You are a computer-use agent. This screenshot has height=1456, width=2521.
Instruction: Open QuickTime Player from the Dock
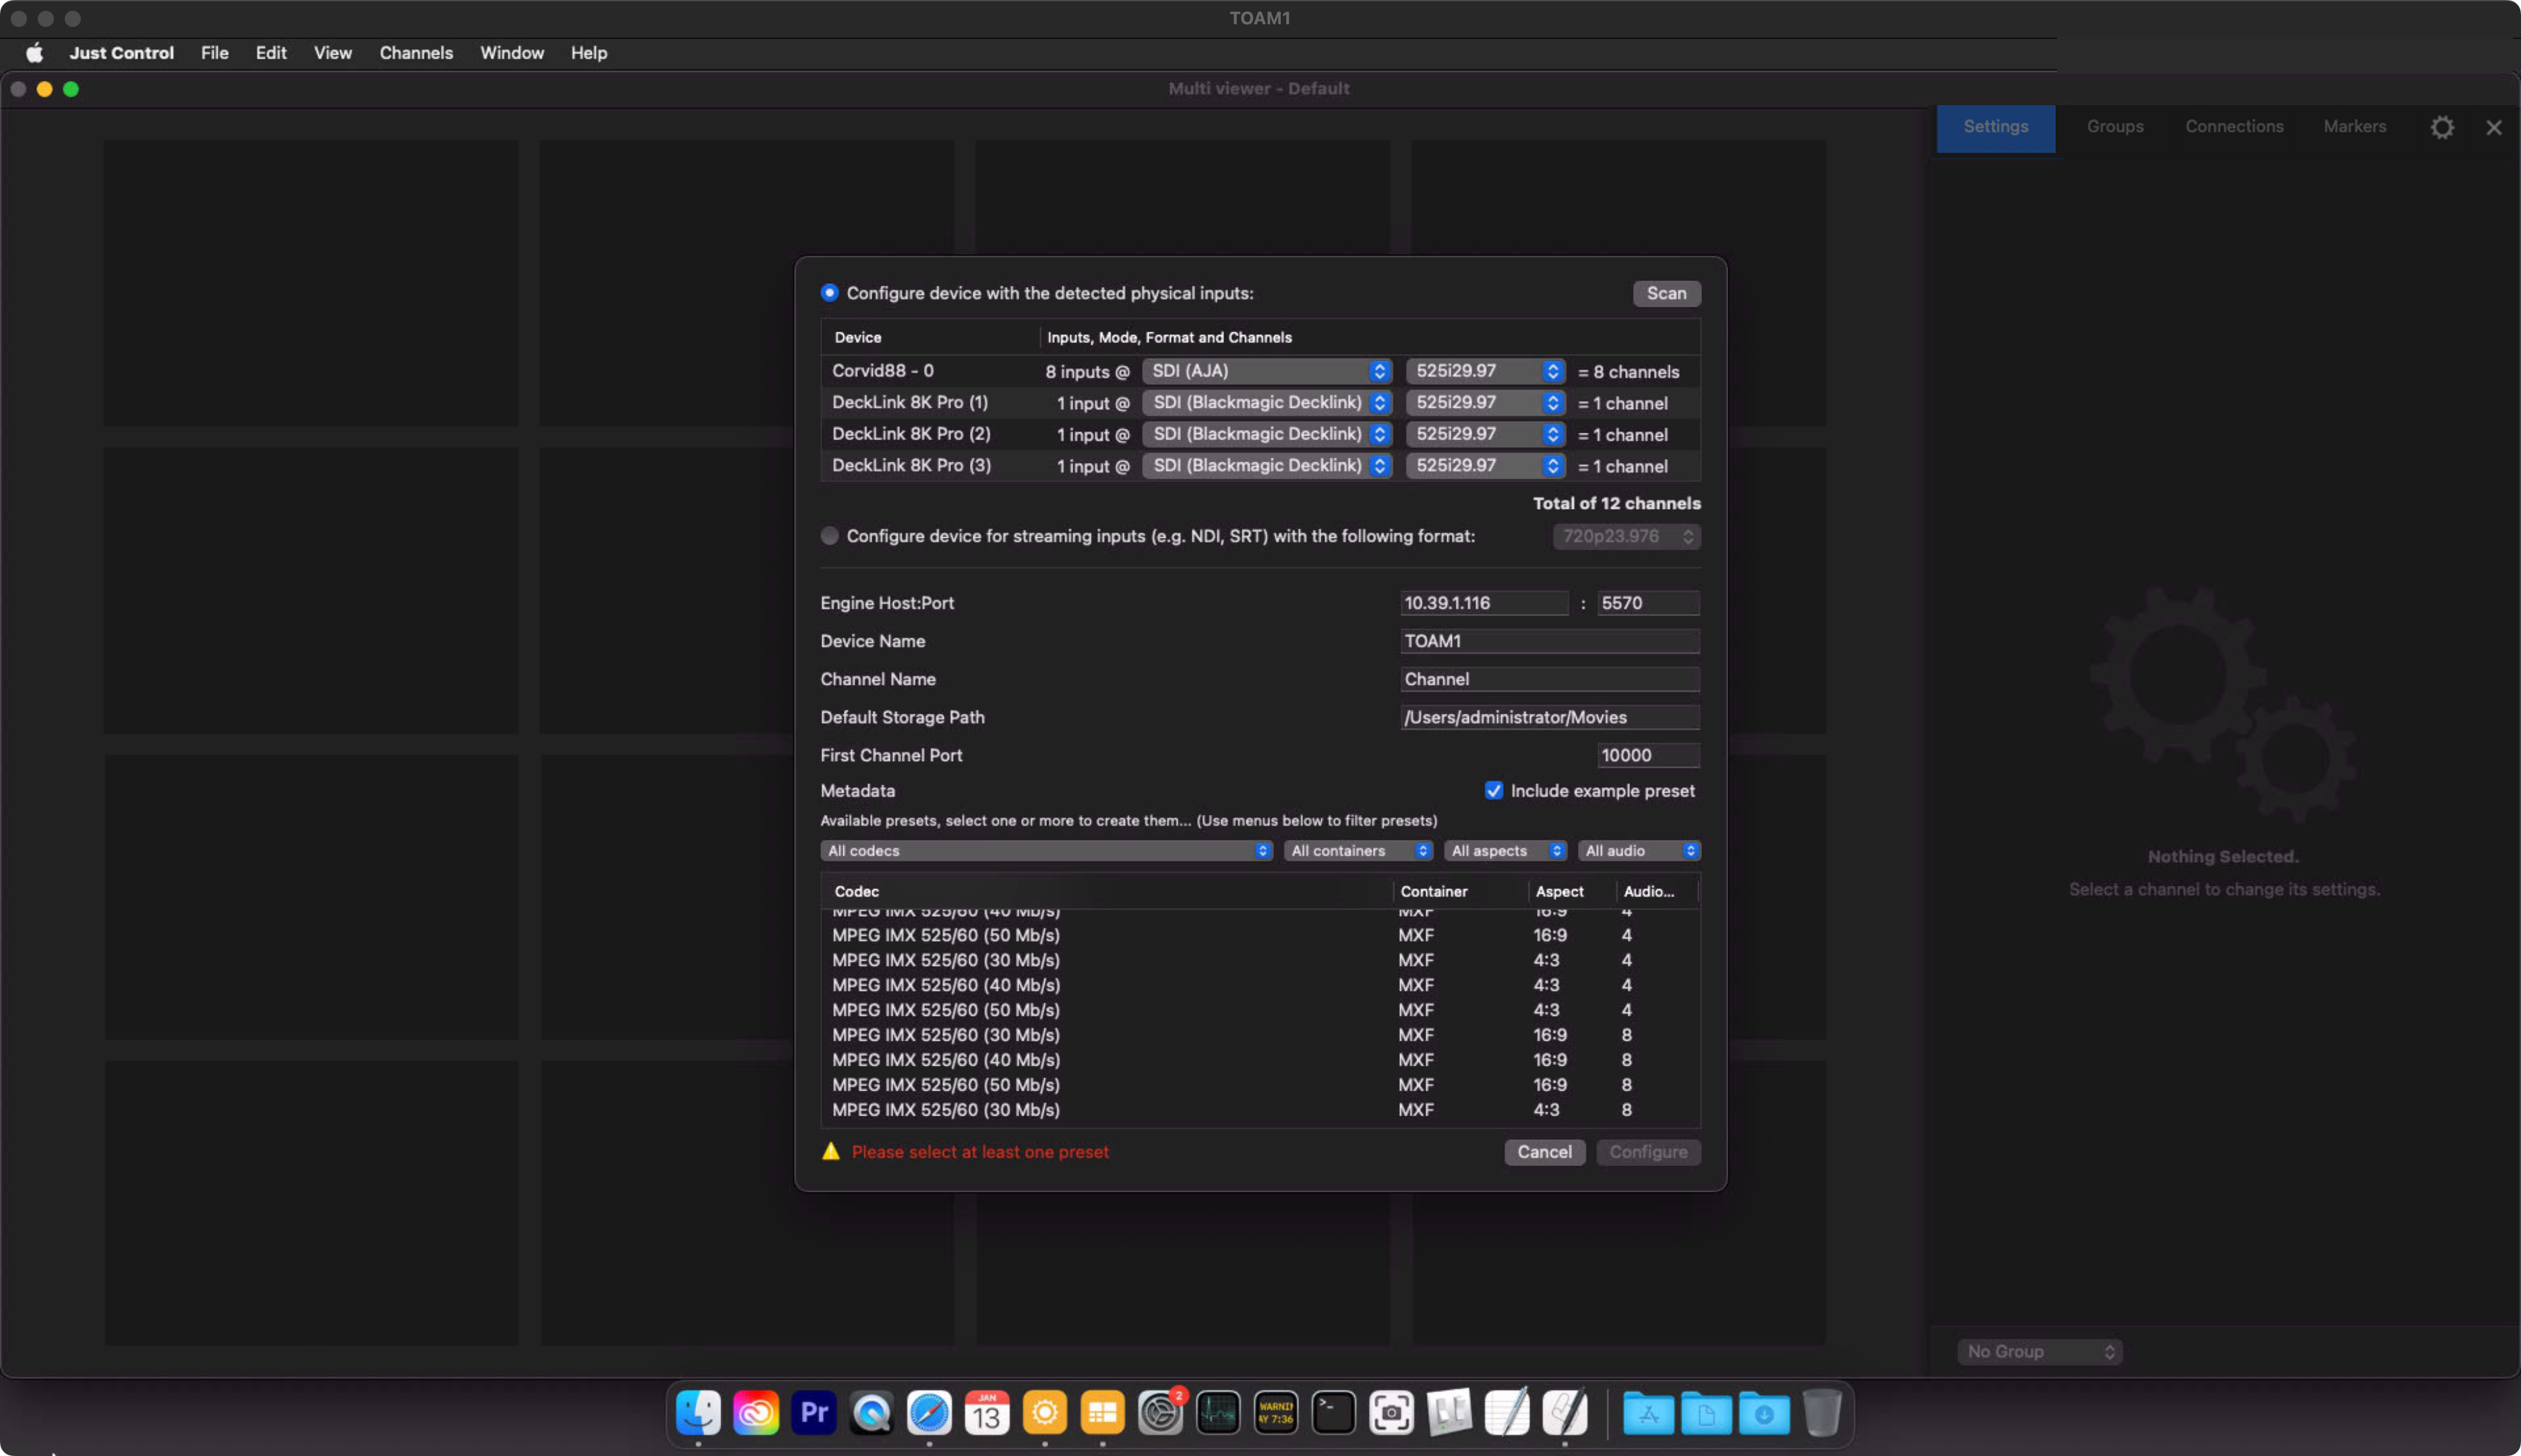871,1413
